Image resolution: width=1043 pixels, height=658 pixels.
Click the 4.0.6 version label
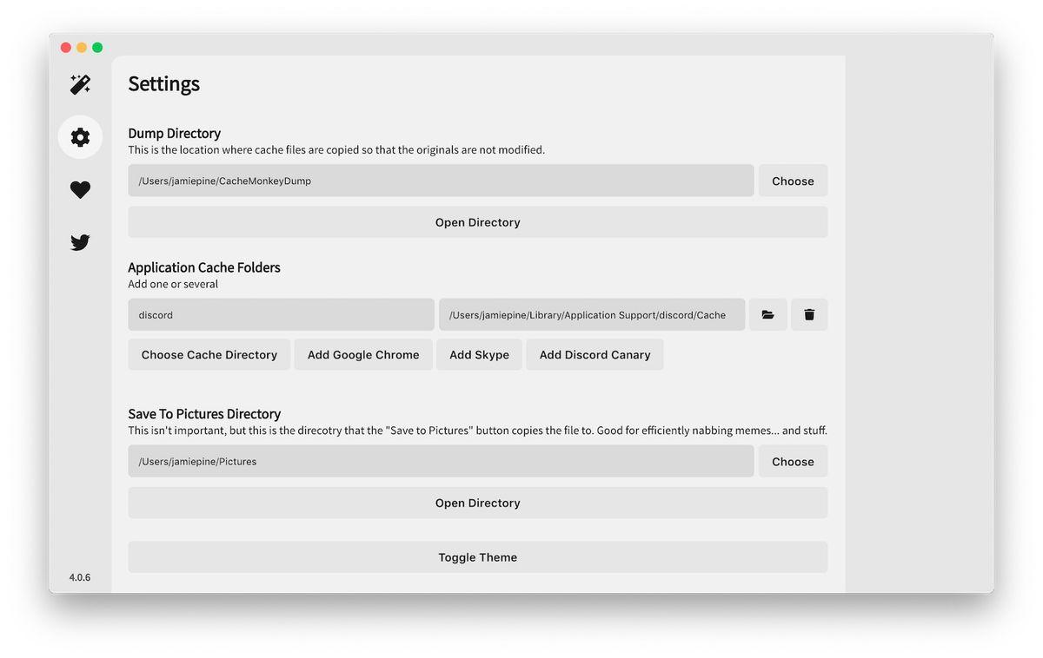80,577
